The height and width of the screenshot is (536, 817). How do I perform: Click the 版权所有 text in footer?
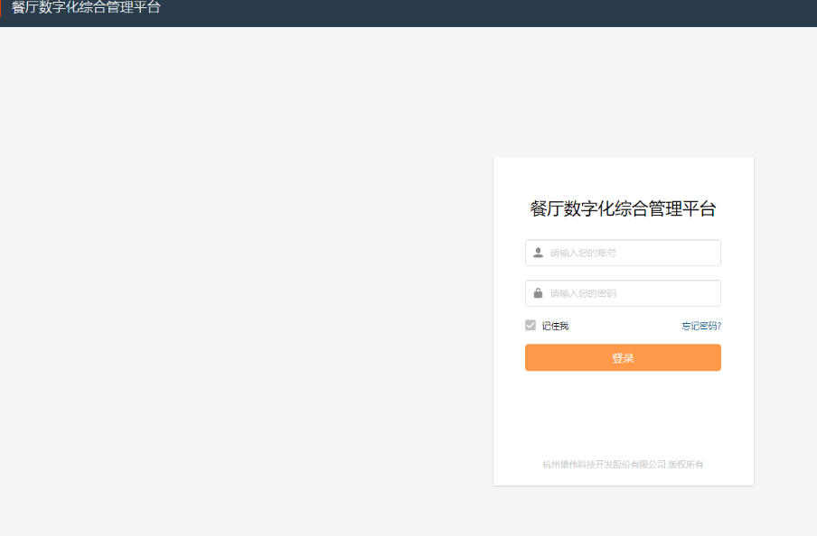[x=686, y=465]
